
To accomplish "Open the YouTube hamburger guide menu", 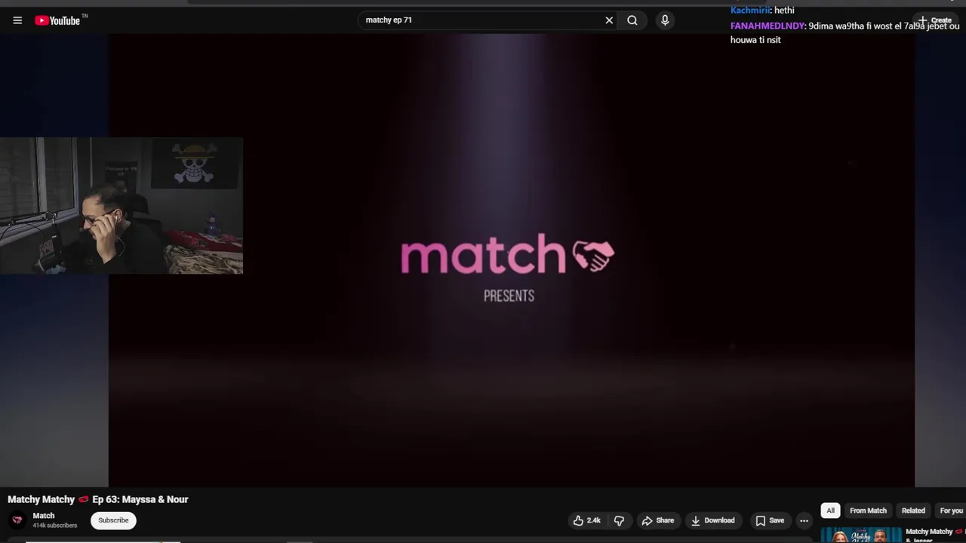I will tap(17, 20).
